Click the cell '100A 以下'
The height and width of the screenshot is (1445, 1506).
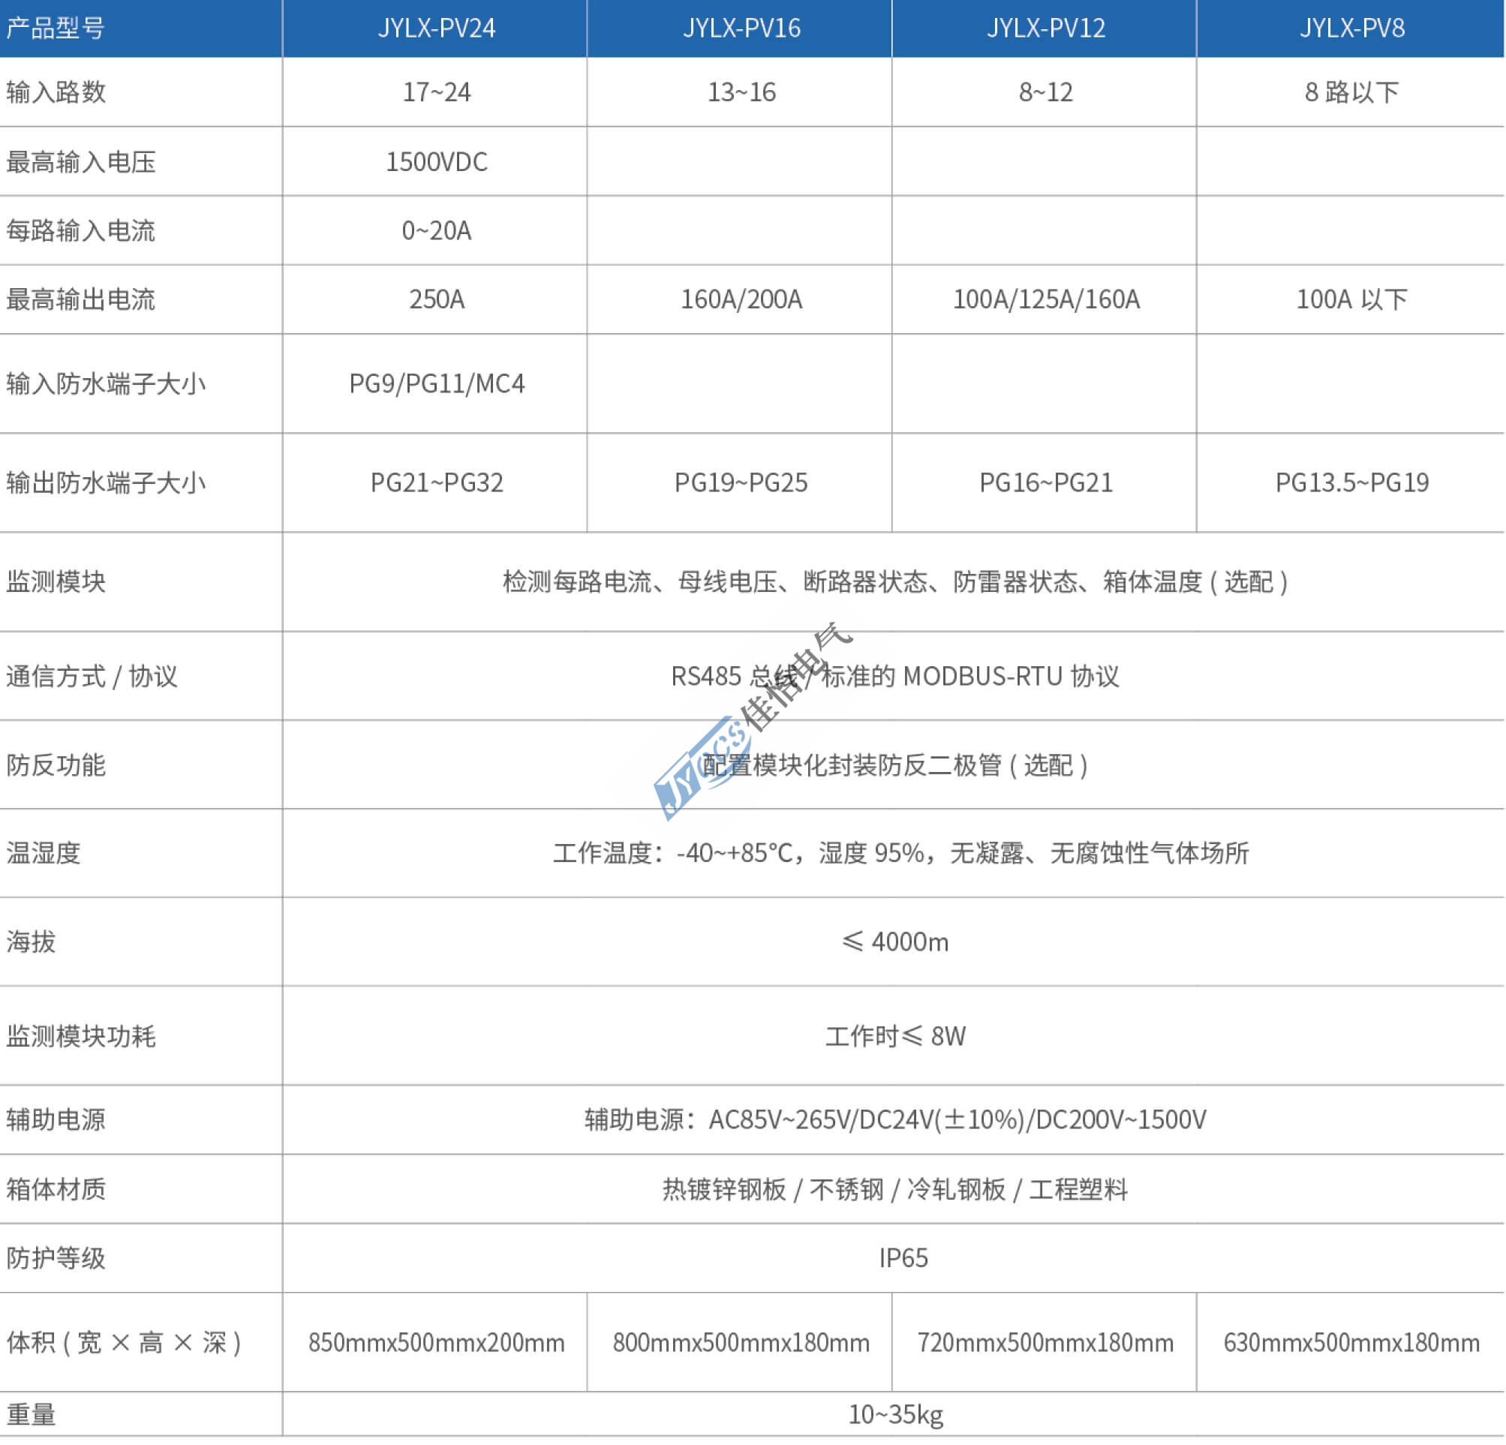click(1351, 299)
